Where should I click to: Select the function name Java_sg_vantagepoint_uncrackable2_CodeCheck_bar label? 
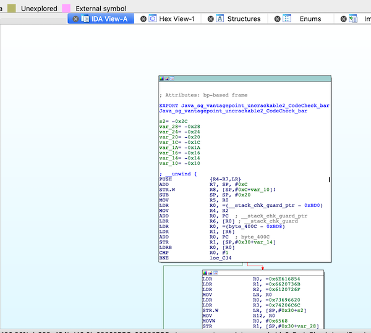pyautogui.click(x=233, y=111)
